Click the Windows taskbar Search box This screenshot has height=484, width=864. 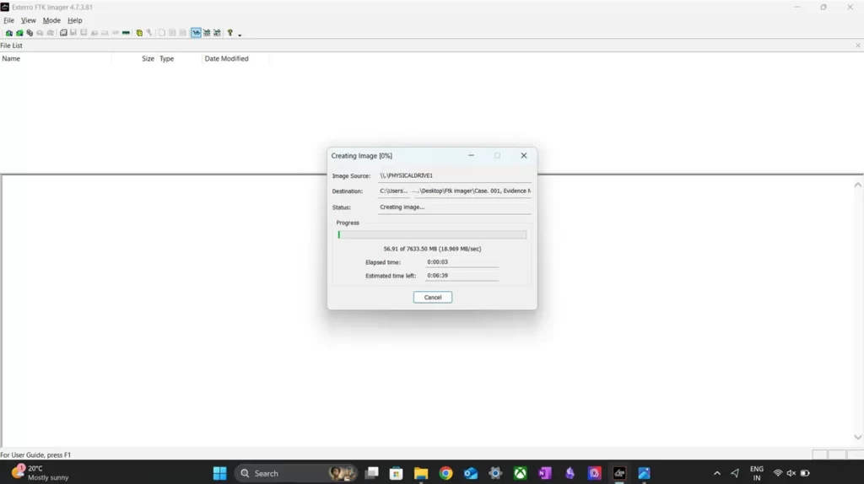283,473
